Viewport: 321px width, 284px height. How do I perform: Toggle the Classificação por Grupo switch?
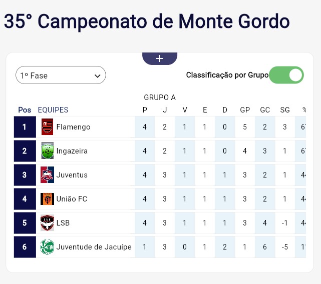coord(286,75)
